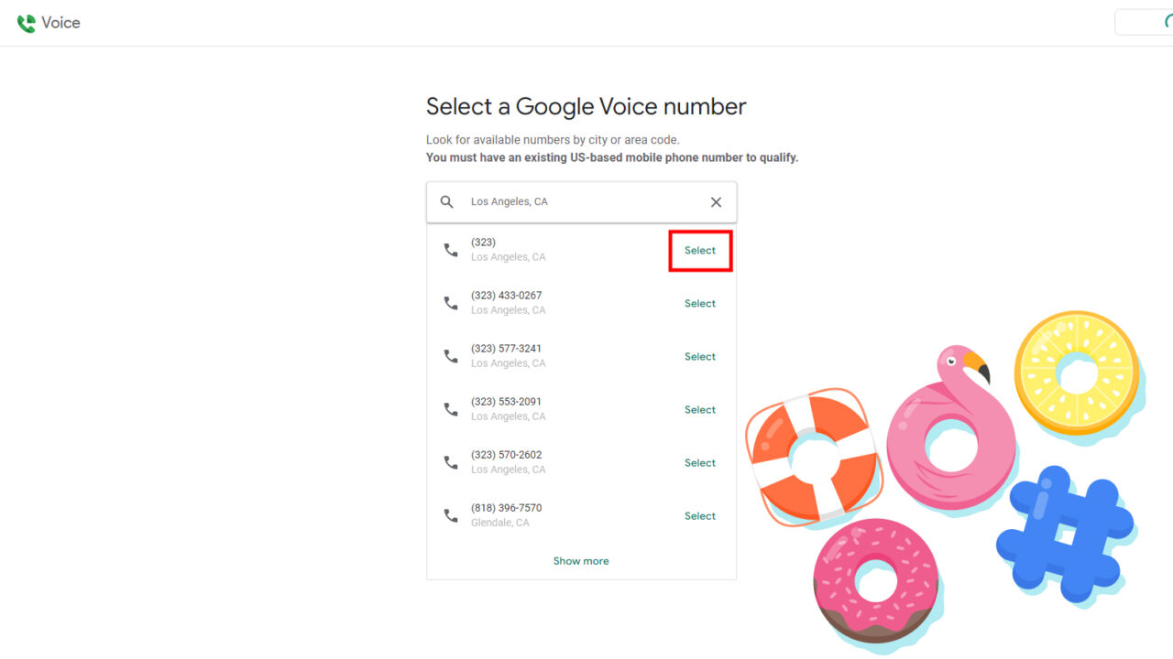The image size is (1173, 659).
Task: Click the phone icon on the highlighted (323) row
Action: pos(450,249)
